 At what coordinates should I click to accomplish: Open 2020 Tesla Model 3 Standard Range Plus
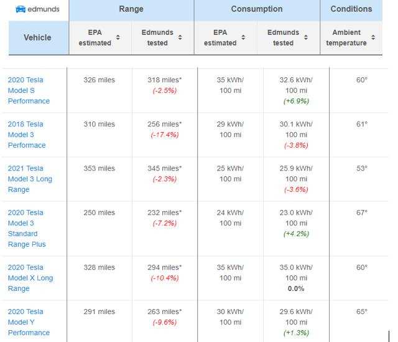pyautogui.click(x=27, y=228)
